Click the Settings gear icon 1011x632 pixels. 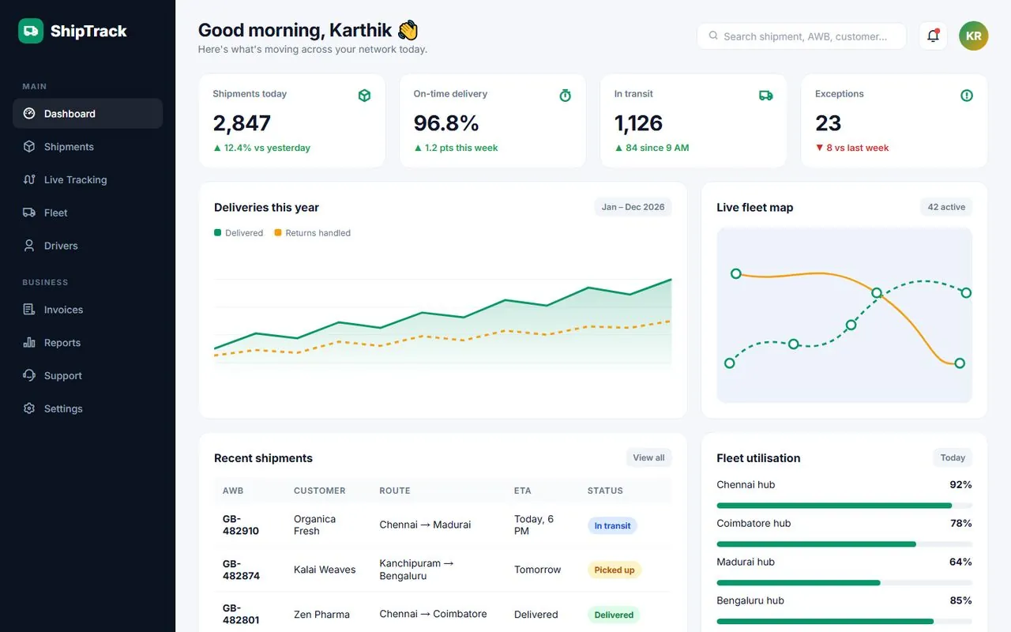(29, 409)
